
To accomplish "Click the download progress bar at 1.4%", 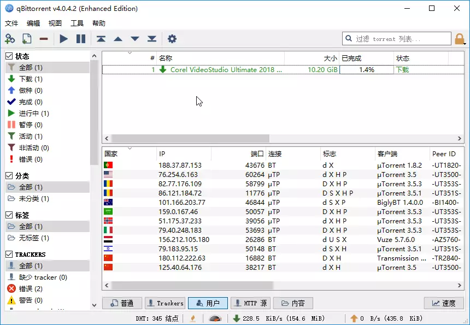I will [365, 70].
